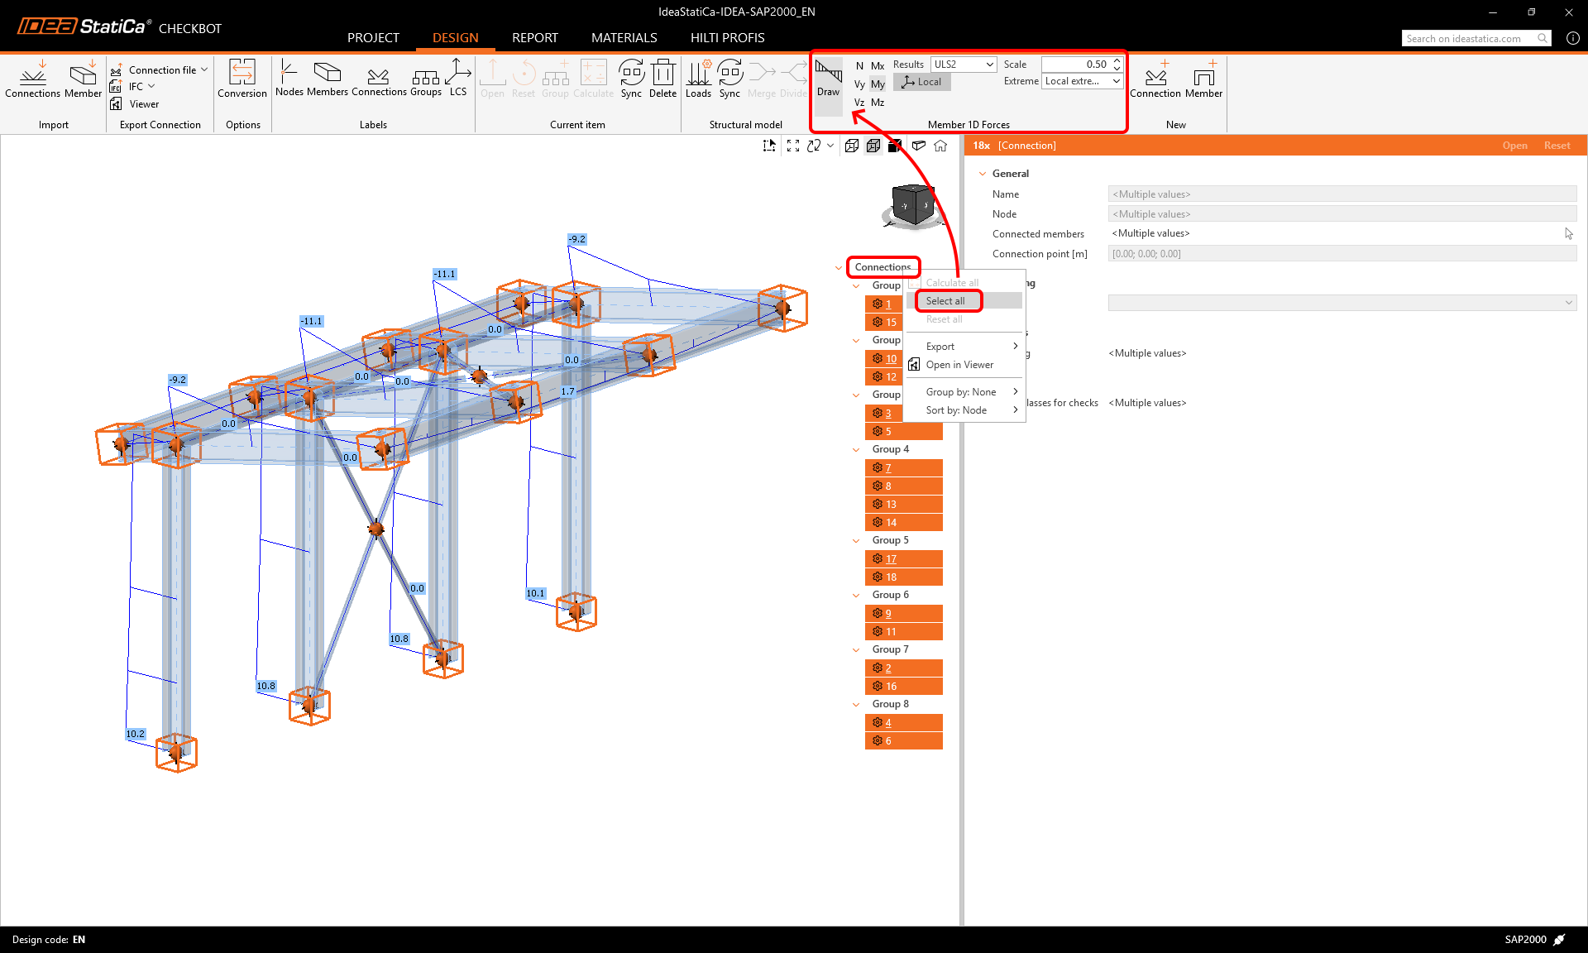Open the Results ULS2 dropdown
Viewport: 1588px width, 953px height.
[x=964, y=65]
